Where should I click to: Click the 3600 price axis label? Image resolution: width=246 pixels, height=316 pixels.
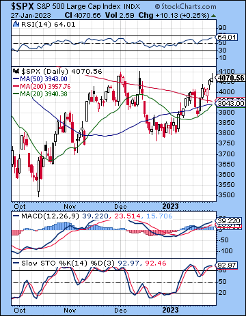click(x=226, y=175)
